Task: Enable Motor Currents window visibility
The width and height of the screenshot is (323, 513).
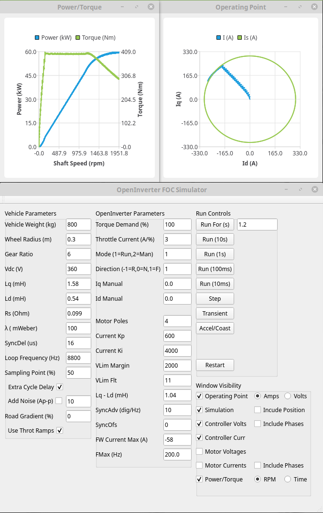Action: pos(199,465)
